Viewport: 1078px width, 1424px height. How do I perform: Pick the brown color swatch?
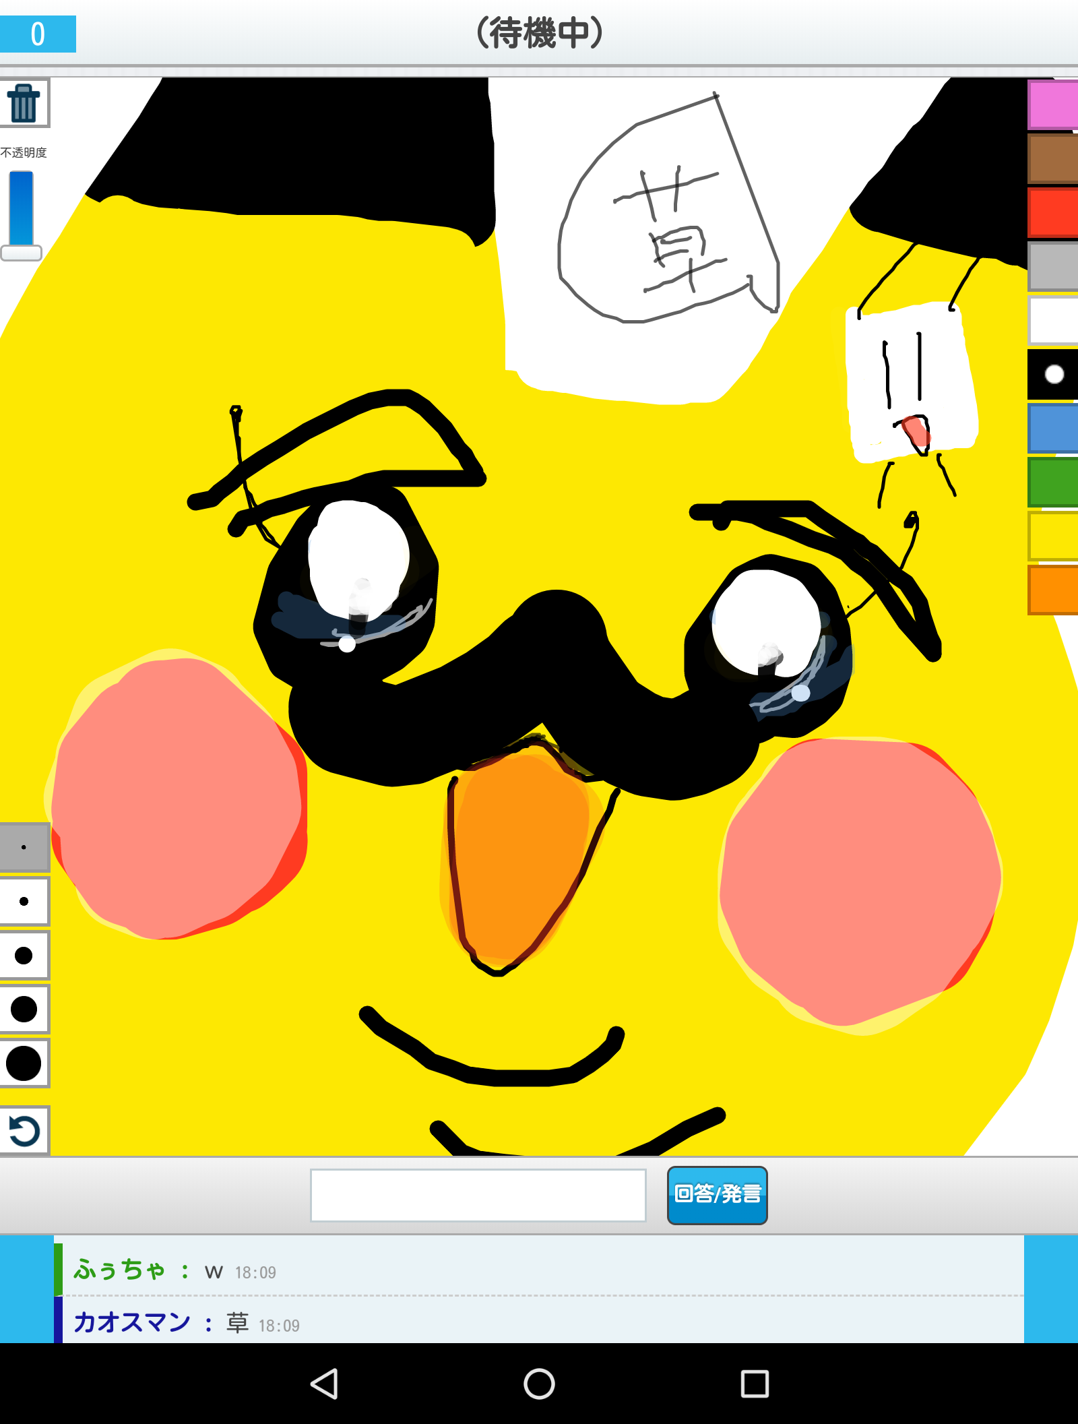1053,158
